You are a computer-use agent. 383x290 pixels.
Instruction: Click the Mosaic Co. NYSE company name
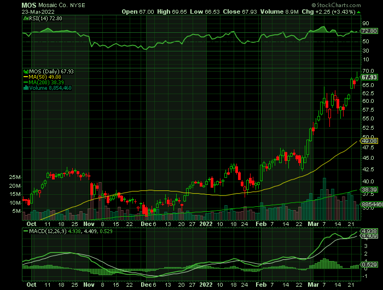point(62,5)
